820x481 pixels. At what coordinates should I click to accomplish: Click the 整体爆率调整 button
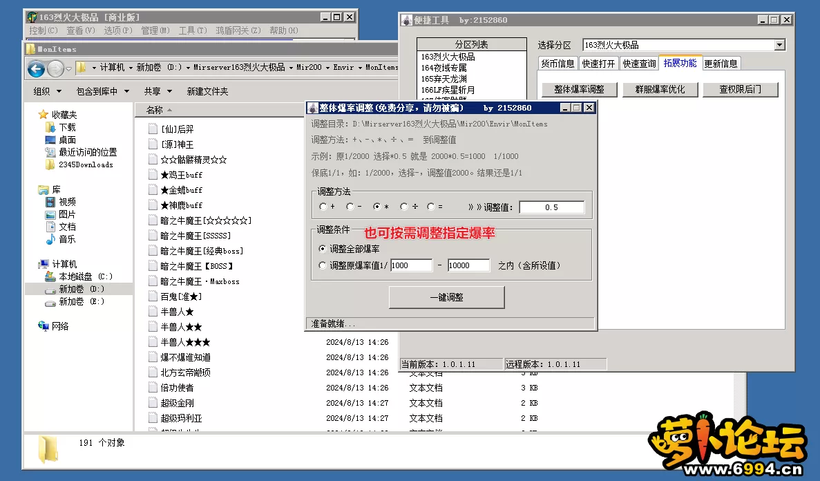coord(579,90)
